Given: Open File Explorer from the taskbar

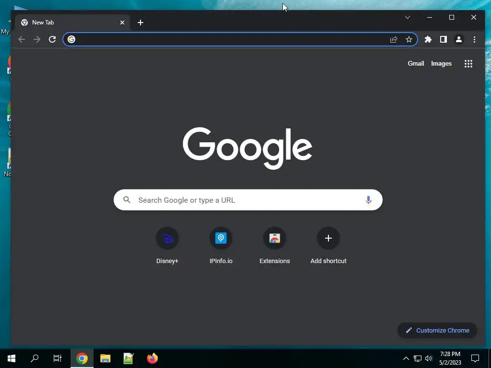Looking at the screenshot, I should pyautogui.click(x=105, y=358).
